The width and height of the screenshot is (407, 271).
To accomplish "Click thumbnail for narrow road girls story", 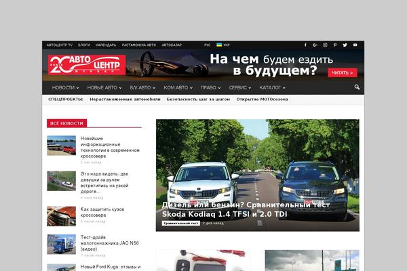I will pos(62,181).
